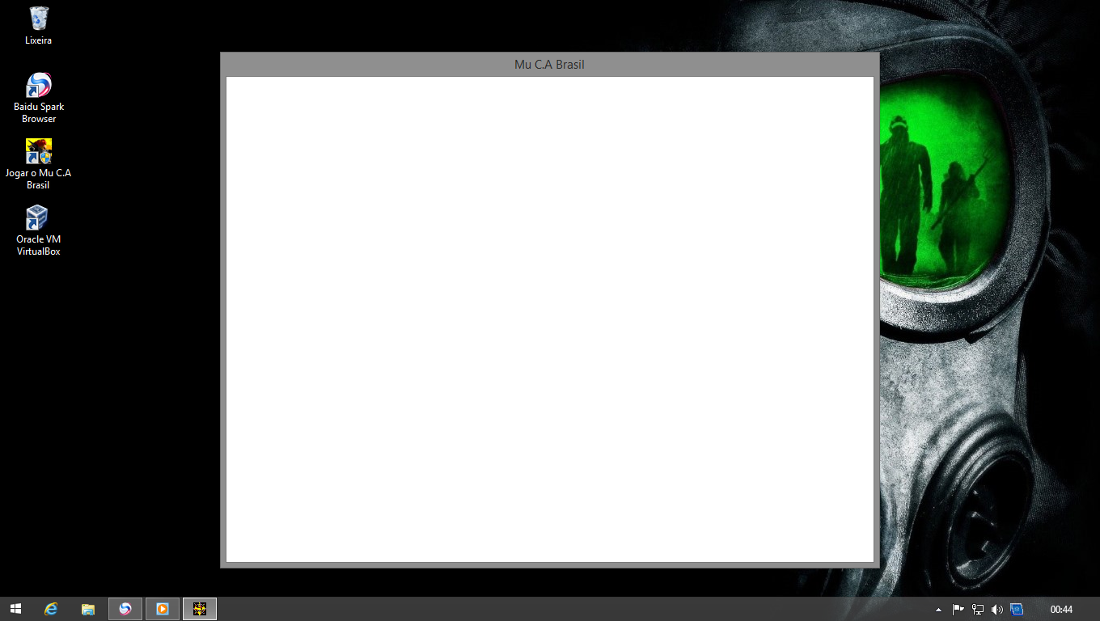Viewport: 1100px width, 621px height.
Task: Open the Lixeira recycle bin icon
Action: [38, 19]
